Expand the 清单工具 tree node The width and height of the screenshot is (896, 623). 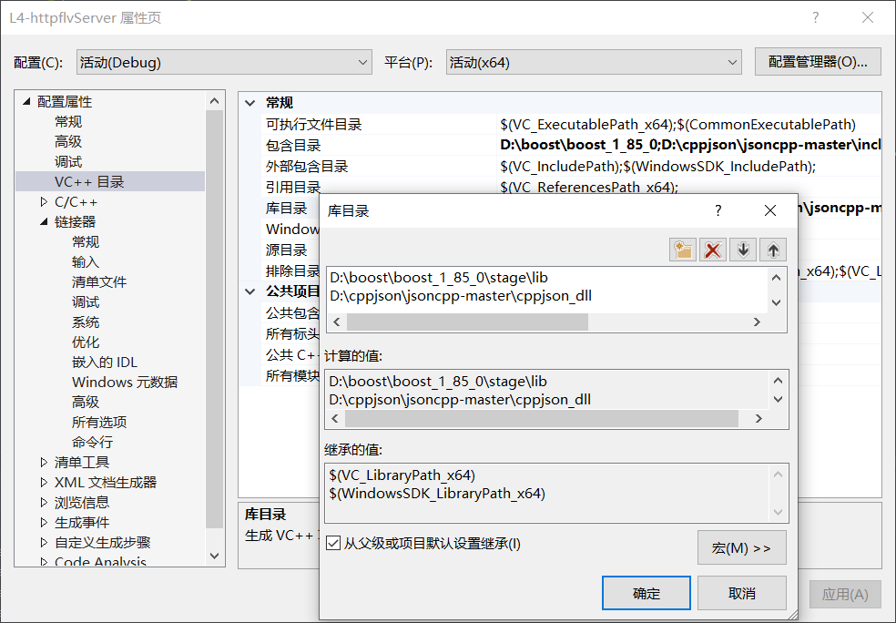(x=44, y=462)
